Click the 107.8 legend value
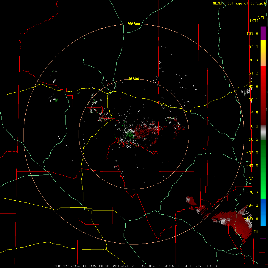 252,33
